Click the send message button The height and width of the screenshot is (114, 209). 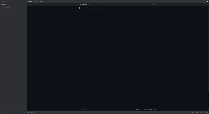click(x=155, y=109)
